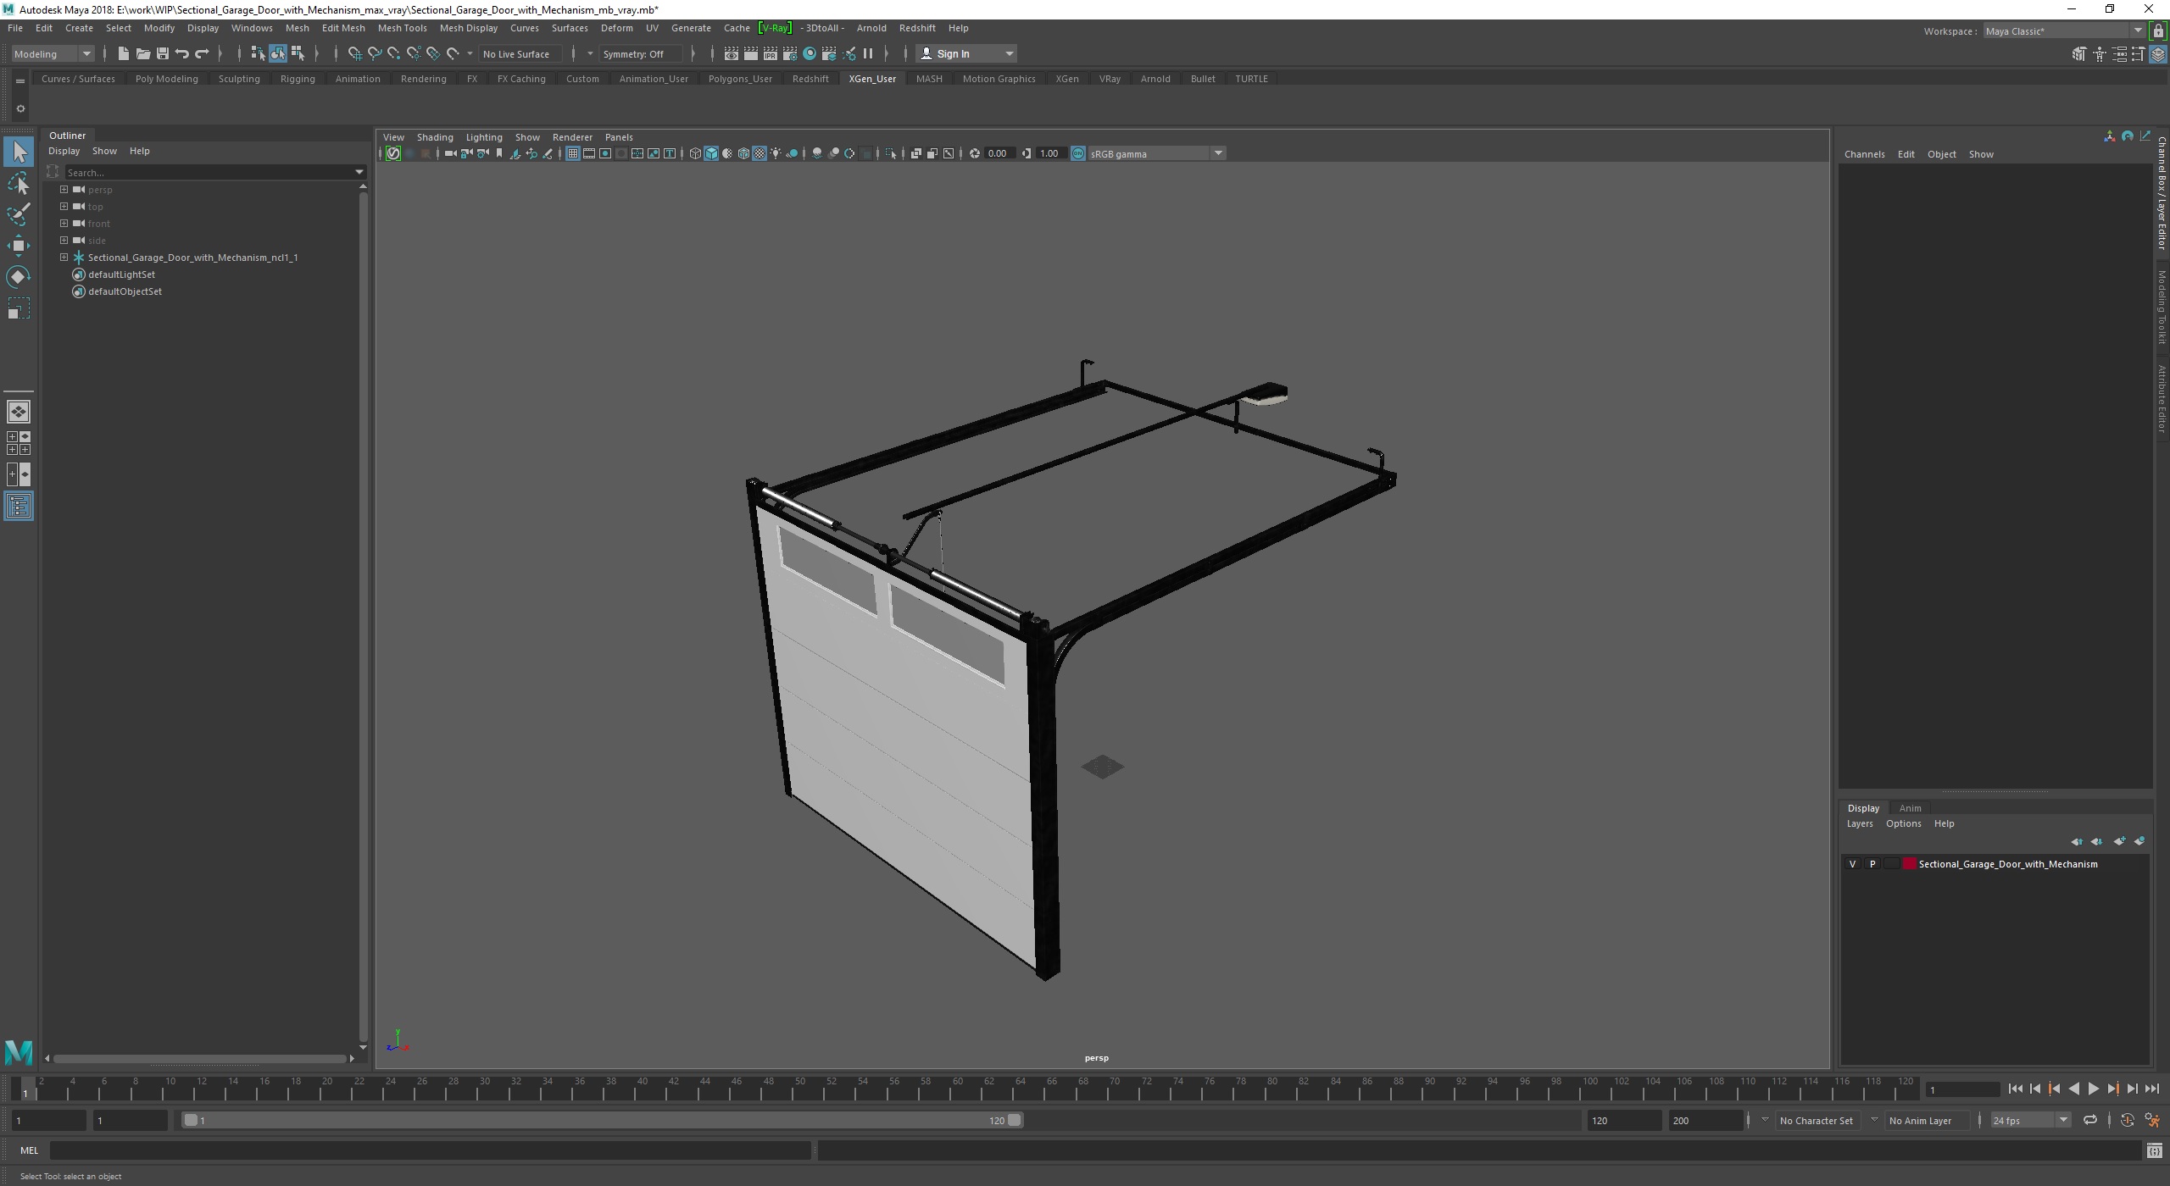Drag the sRGB gamma color slider
The image size is (2170, 1186).
1151,153
